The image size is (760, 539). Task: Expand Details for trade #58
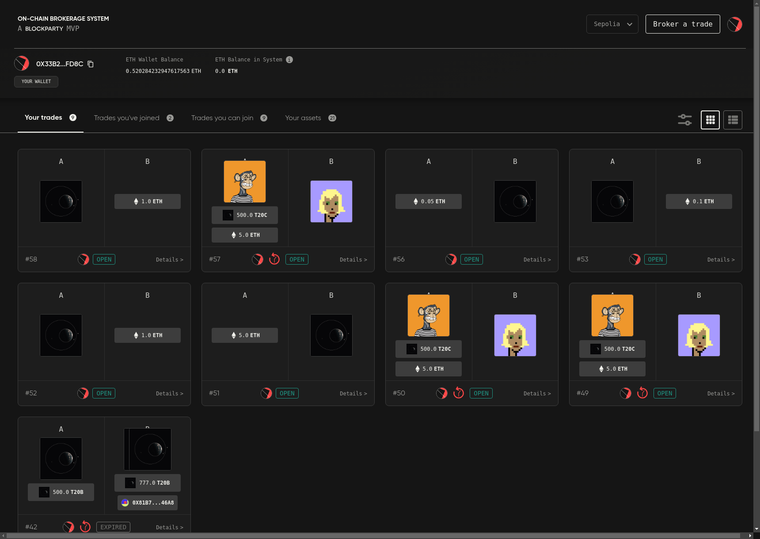pos(169,260)
